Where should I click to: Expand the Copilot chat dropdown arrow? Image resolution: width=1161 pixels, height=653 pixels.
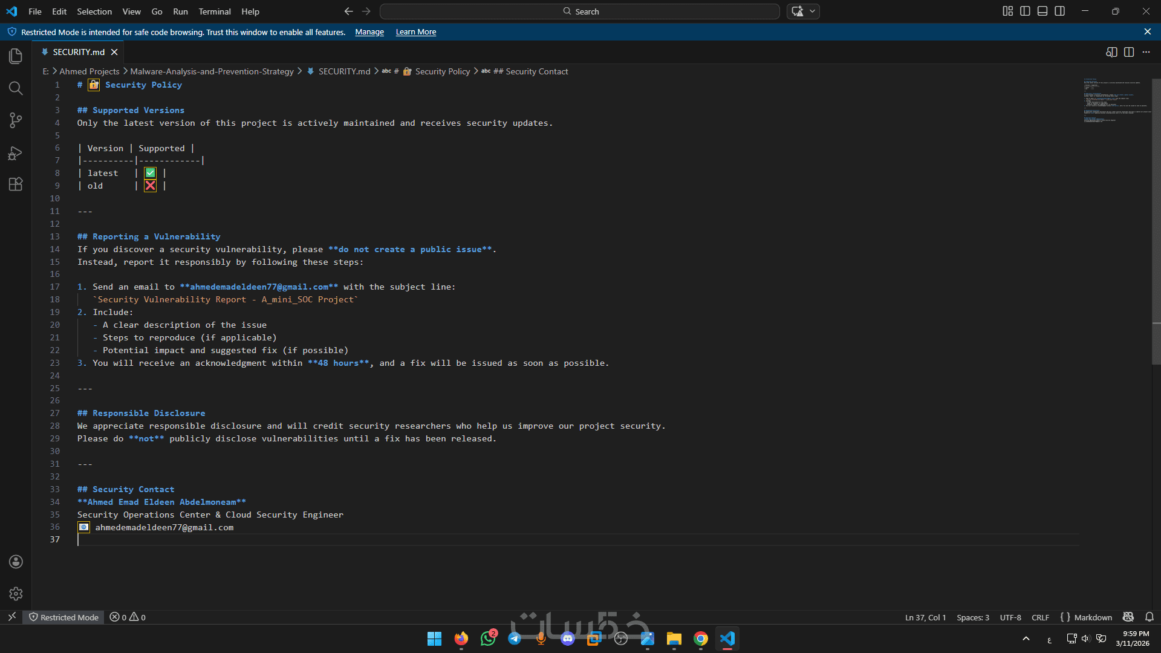(x=813, y=11)
